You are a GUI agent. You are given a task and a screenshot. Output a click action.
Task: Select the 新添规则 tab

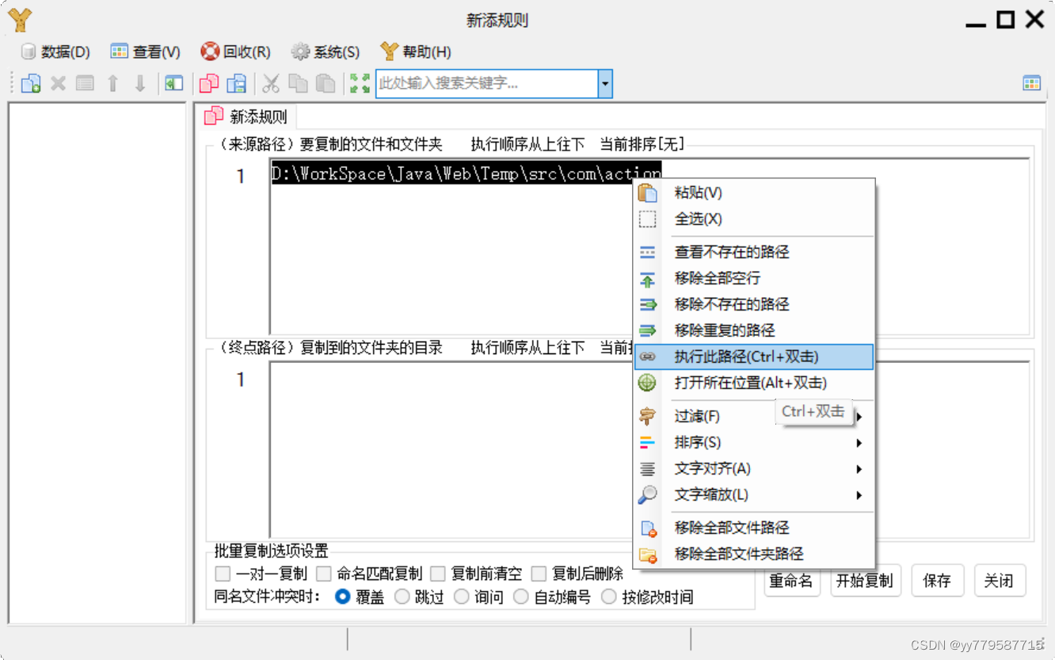coord(246,117)
